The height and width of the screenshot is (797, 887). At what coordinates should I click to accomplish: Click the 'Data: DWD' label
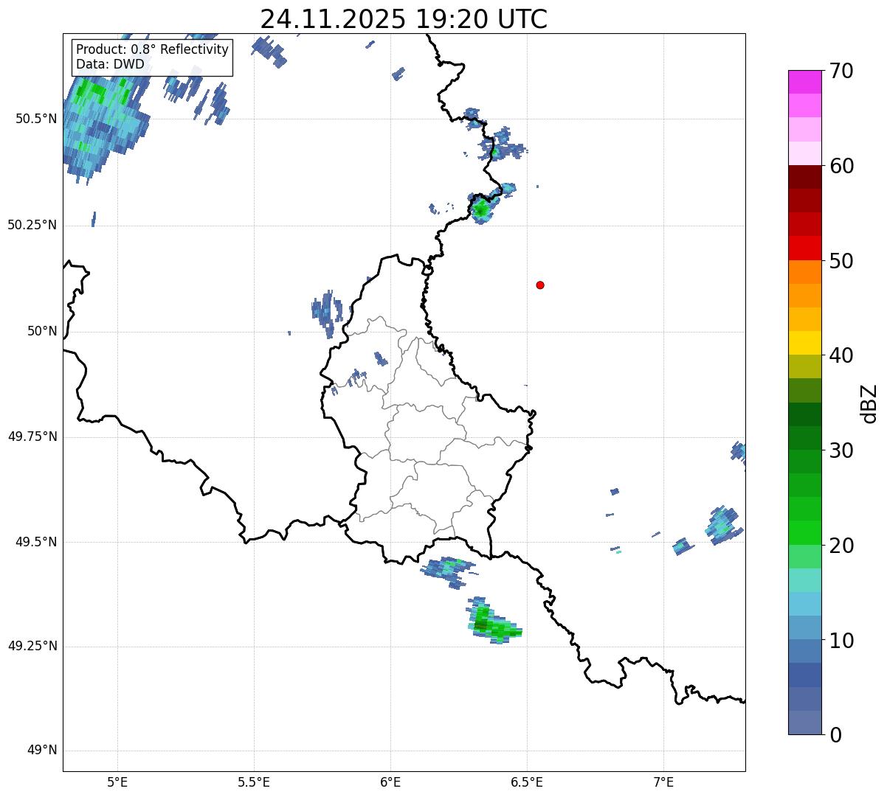111,64
